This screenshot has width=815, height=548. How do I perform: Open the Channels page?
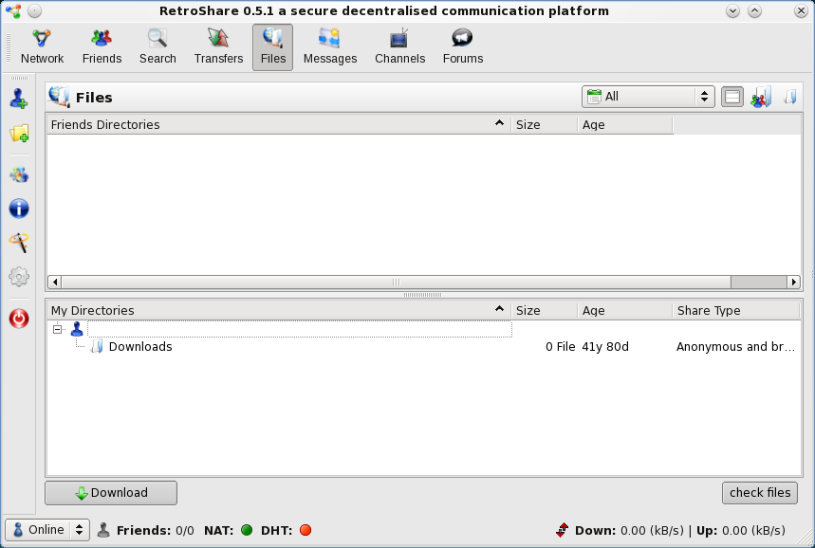pyautogui.click(x=399, y=47)
